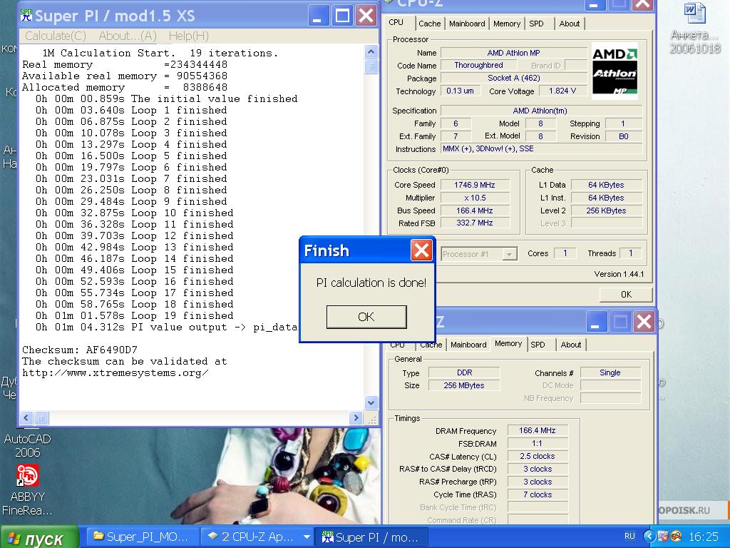Screen dimensions: 730x548
Task: Click the RU language indicator in tray
Action: tap(629, 537)
